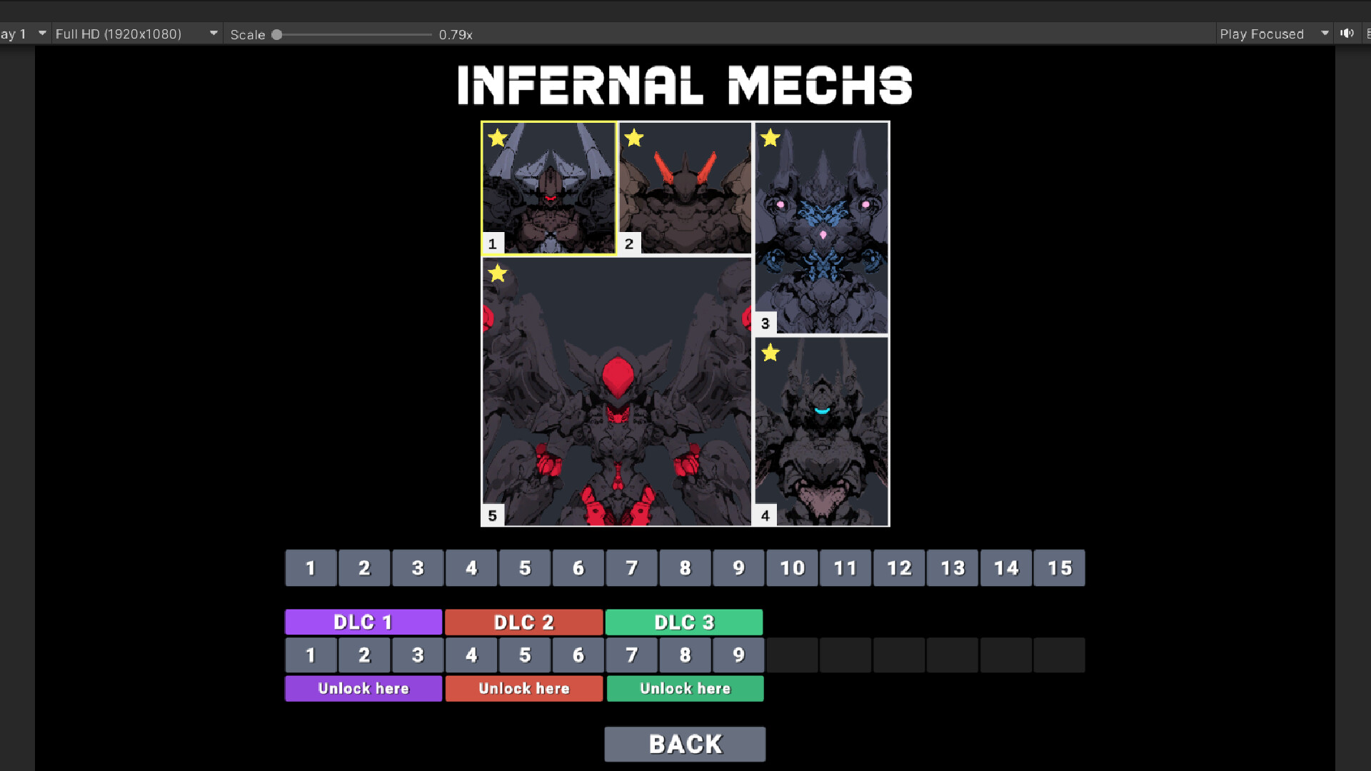Click Unlock here under DLC 1
This screenshot has width=1371, height=771.
363,688
